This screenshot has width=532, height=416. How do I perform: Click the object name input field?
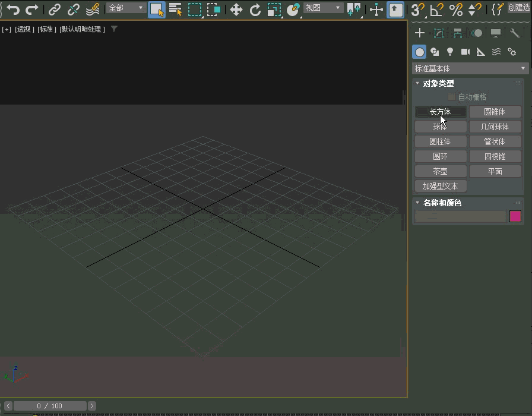(x=460, y=216)
